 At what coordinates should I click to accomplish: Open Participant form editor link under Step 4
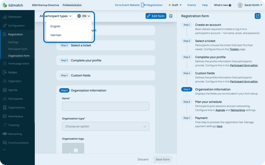click(244, 81)
